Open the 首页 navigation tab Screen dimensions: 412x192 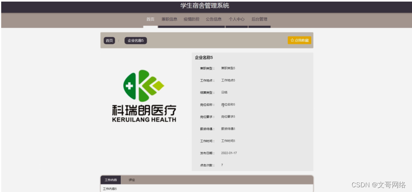tap(150, 19)
